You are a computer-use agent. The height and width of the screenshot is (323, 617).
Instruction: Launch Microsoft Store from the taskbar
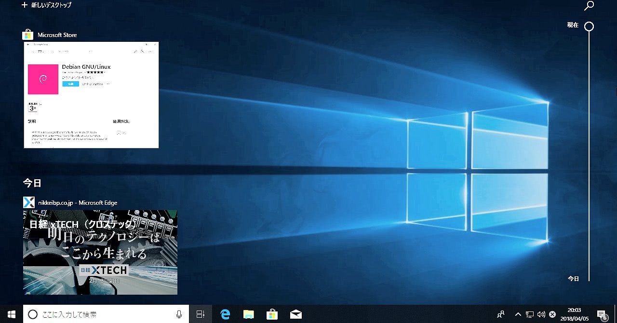(x=272, y=314)
